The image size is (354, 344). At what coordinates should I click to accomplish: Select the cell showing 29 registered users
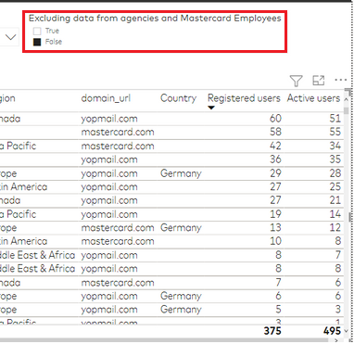coord(275,173)
